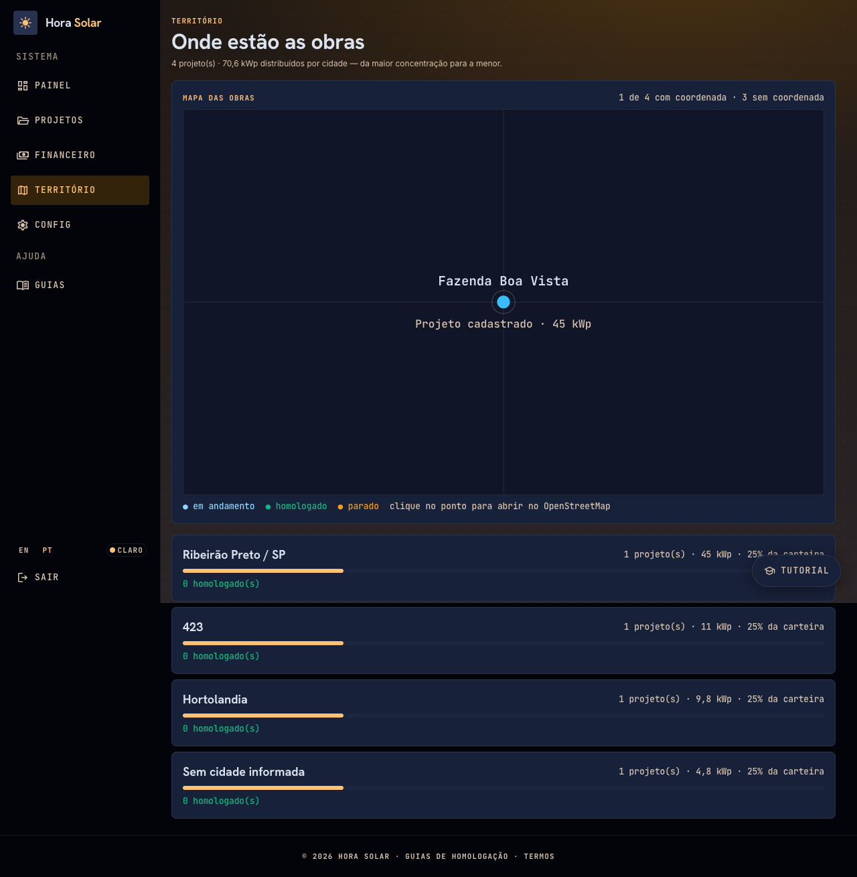Open the Guias help page
Screen dimensions: 857x877
[x=80, y=285]
